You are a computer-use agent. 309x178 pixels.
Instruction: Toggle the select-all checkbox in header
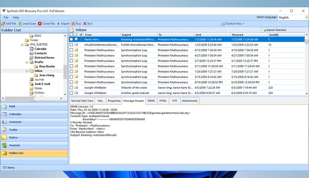71,35
